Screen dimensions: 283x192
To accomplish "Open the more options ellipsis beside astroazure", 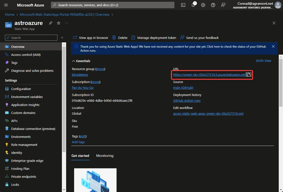I will point(67,23).
